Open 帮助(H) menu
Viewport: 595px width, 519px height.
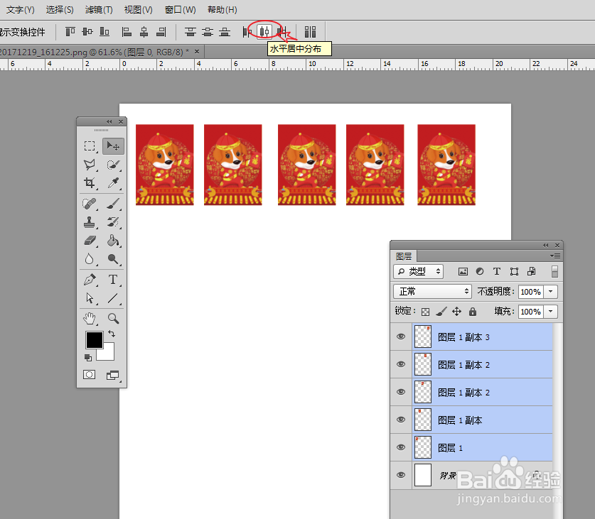tap(222, 10)
